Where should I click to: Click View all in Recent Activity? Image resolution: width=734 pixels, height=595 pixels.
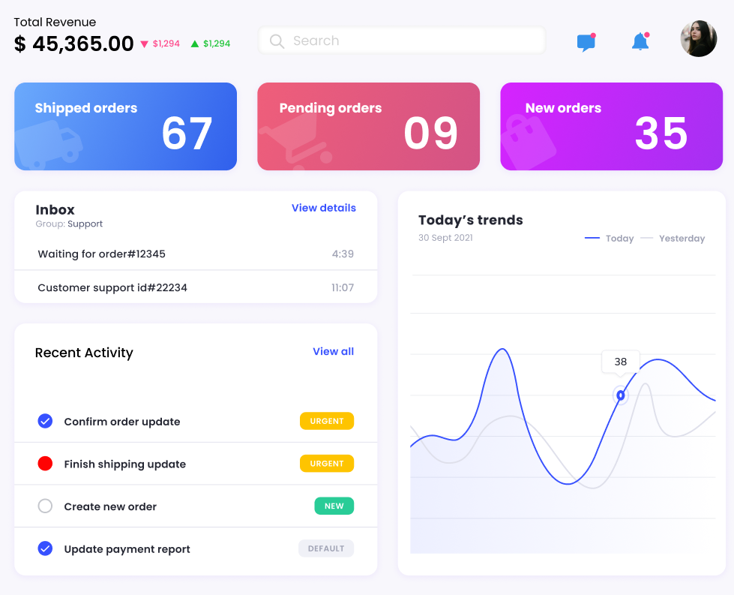[x=333, y=351]
